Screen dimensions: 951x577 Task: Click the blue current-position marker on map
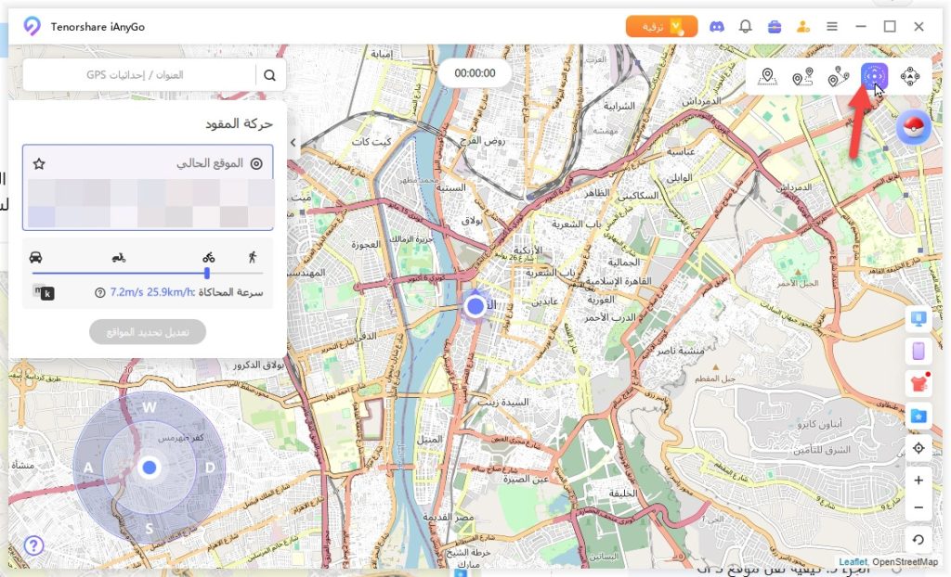[x=475, y=306]
